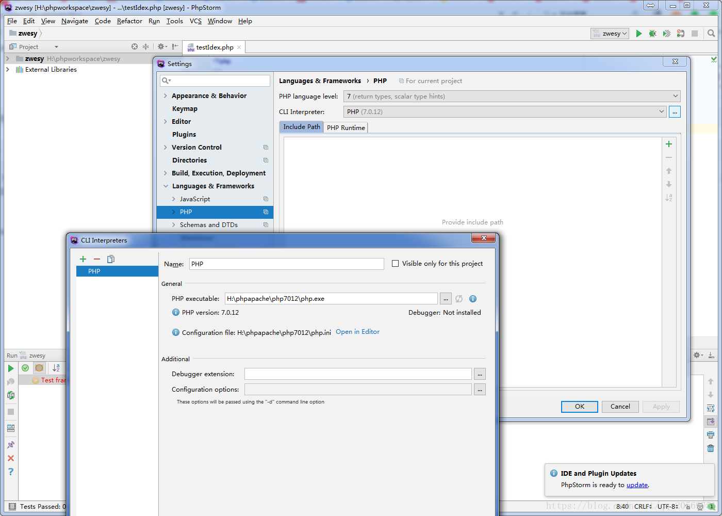Viewport: 722px width, 516px height.
Task: Restore layout in Run panel sidebar
Action: (x=10, y=428)
